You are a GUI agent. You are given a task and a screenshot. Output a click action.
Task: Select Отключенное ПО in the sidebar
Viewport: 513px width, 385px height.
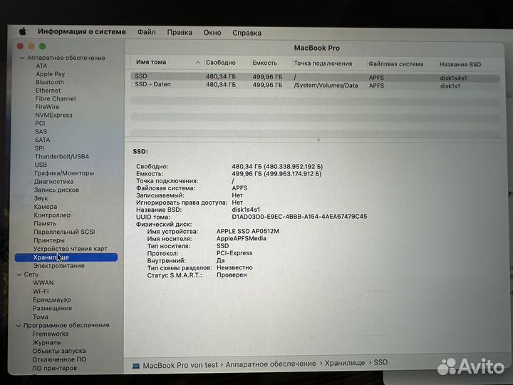pos(59,359)
